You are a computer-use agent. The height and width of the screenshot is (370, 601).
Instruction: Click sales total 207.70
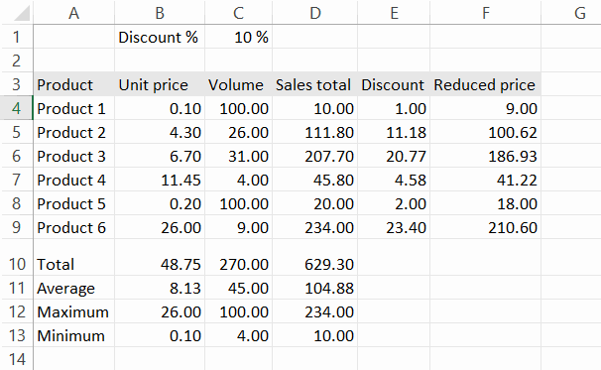pyautogui.click(x=314, y=156)
